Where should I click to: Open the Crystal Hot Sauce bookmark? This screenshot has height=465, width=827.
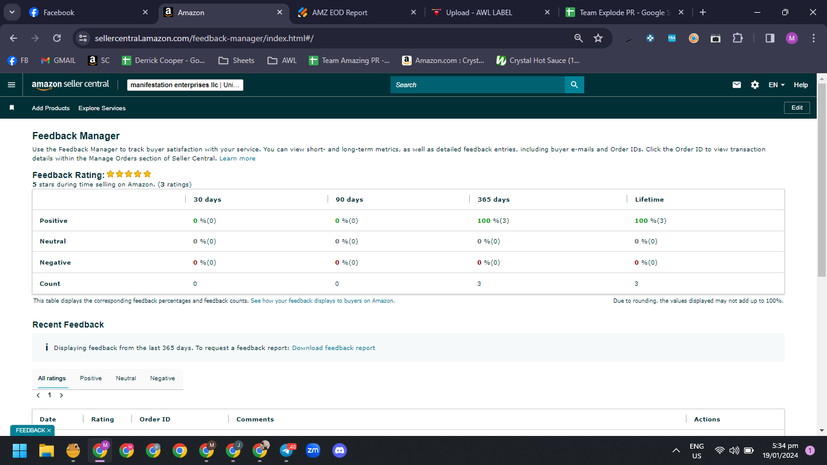pos(538,61)
